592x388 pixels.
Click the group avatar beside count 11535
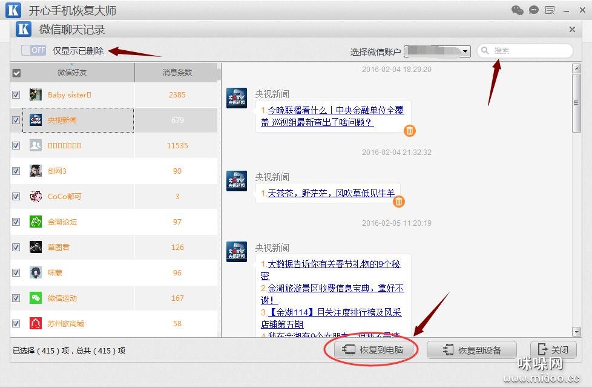[36, 146]
